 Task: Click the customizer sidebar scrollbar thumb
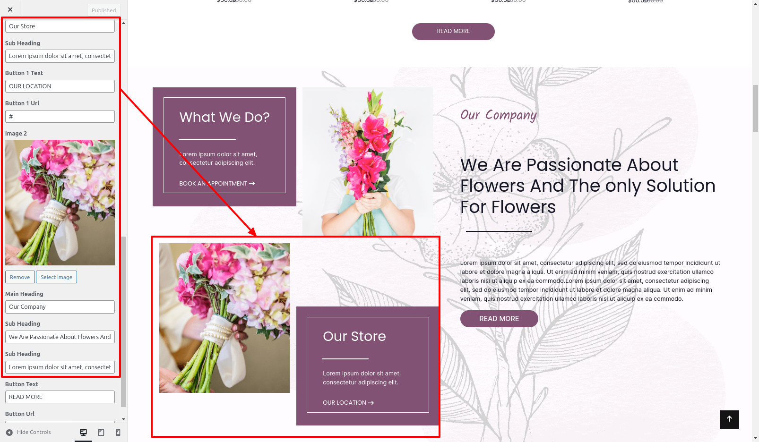(x=124, y=321)
